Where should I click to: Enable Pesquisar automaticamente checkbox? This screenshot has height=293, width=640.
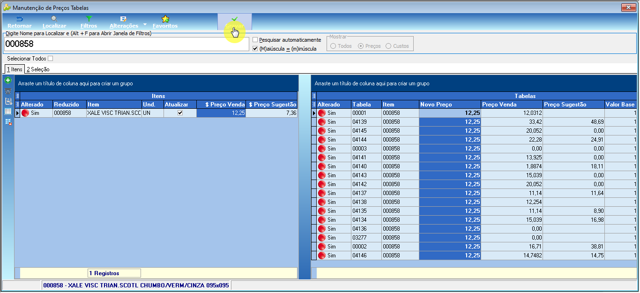(255, 40)
